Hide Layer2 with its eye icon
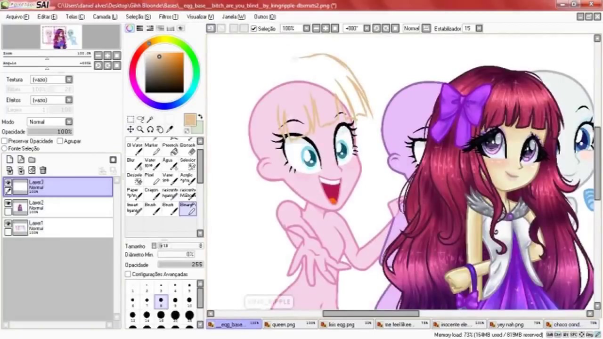Image resolution: width=603 pixels, height=339 pixels. [8, 203]
